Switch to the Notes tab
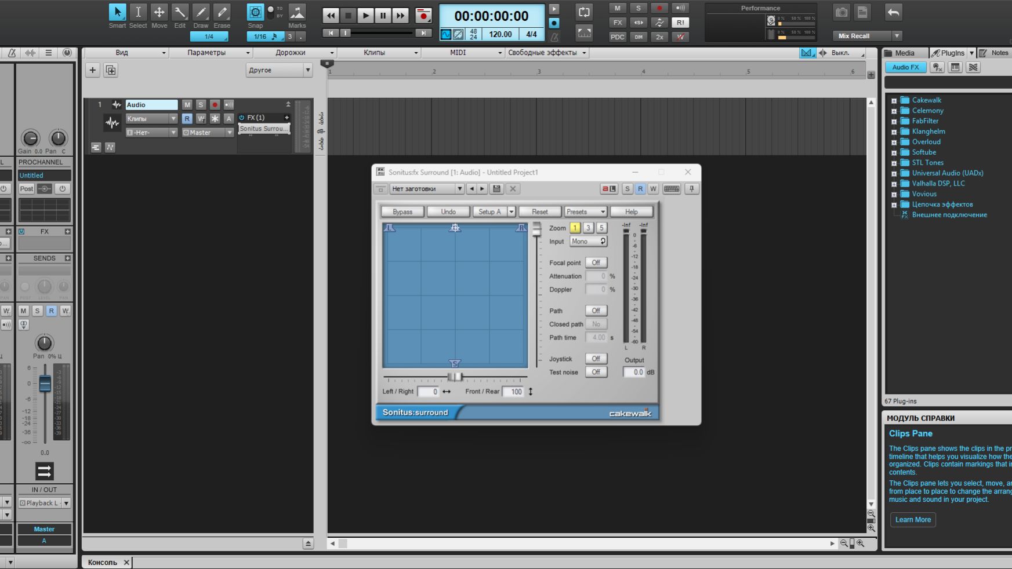Image resolution: width=1012 pixels, height=569 pixels. point(994,53)
